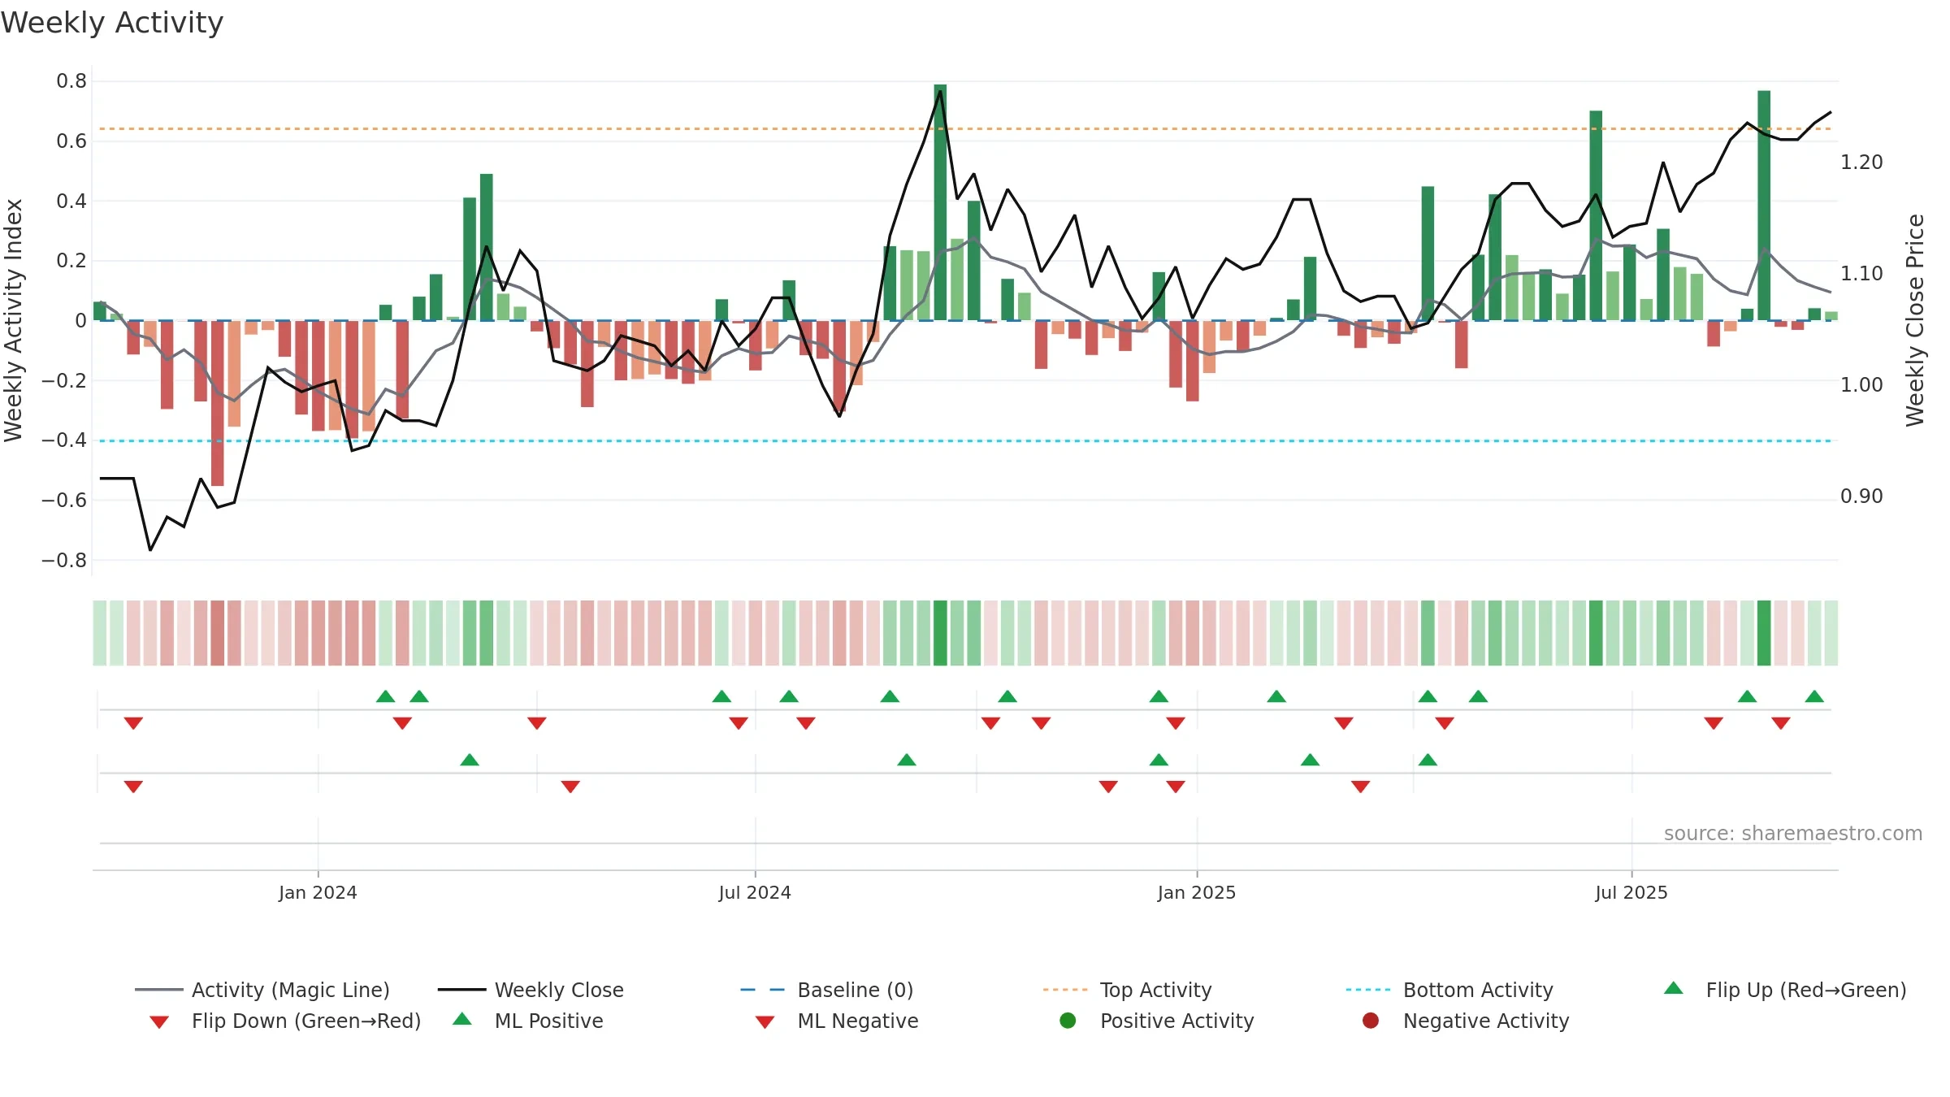Click the Weekly Activity chart title
The height and width of the screenshot is (1097, 1950).
click(x=112, y=23)
